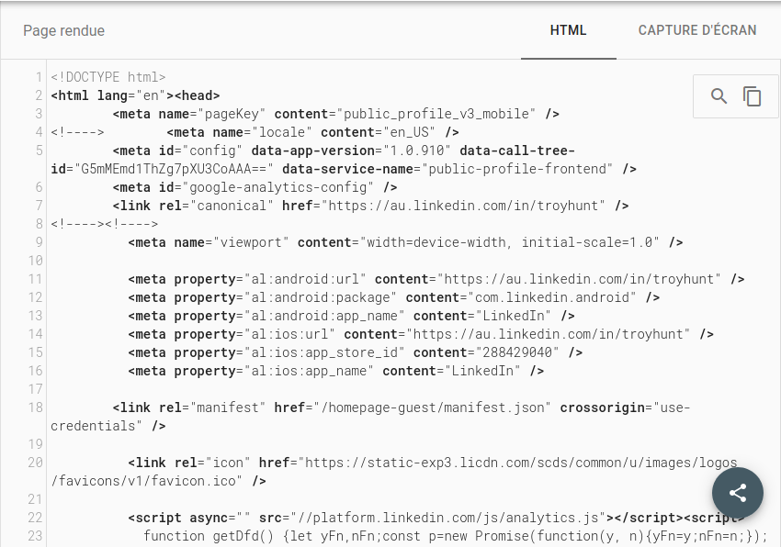Viewport: 781px width, 547px height.
Task: Open the CAPTURE D'ÉCRAN tab
Action: [697, 30]
